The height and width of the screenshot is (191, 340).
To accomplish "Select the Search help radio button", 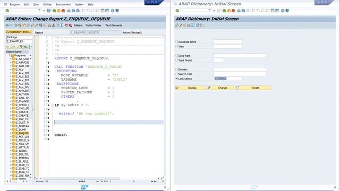I will tap(176, 74).
